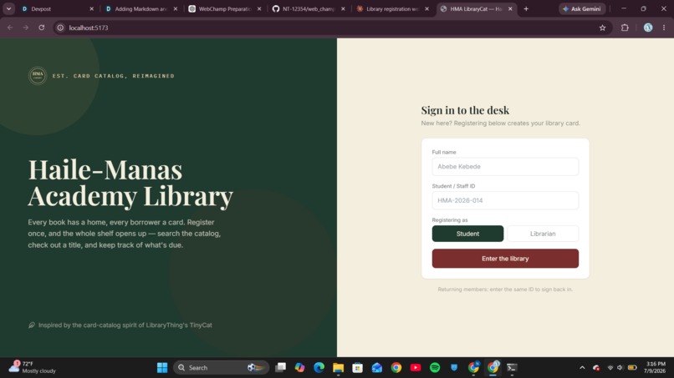Open the weather widget showing 72°F
The width and height of the screenshot is (674, 378).
point(33,367)
